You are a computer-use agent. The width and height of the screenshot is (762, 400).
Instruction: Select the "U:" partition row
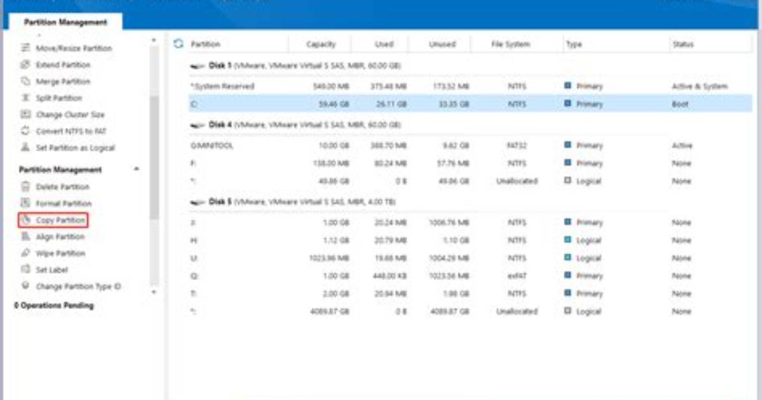point(470,258)
